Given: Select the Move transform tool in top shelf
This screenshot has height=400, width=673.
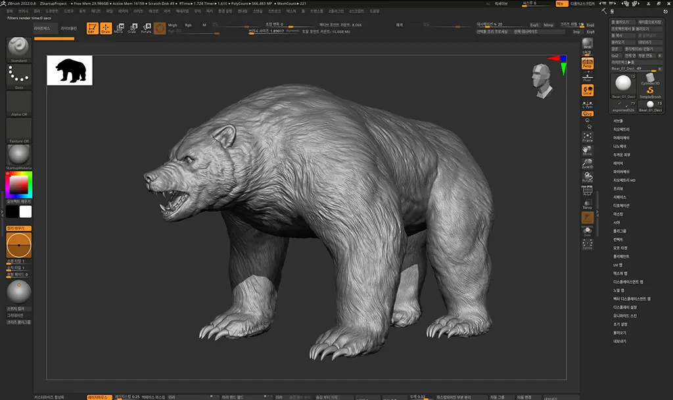Looking at the screenshot, I should tap(120, 28).
